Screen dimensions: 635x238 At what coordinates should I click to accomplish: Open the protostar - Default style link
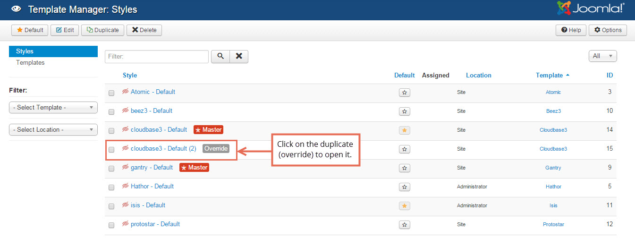tap(155, 224)
